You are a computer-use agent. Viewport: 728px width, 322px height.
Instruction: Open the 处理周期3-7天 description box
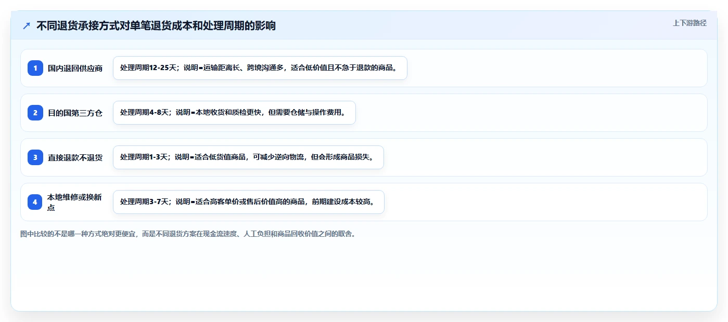248,202
